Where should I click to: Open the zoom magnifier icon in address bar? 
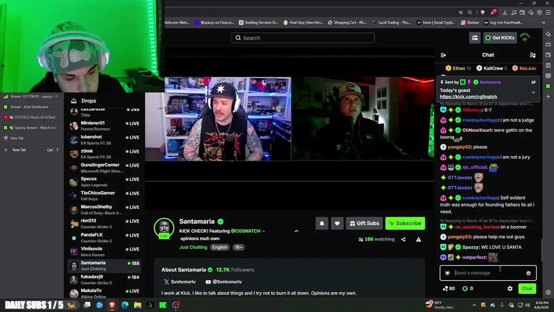tap(470, 13)
